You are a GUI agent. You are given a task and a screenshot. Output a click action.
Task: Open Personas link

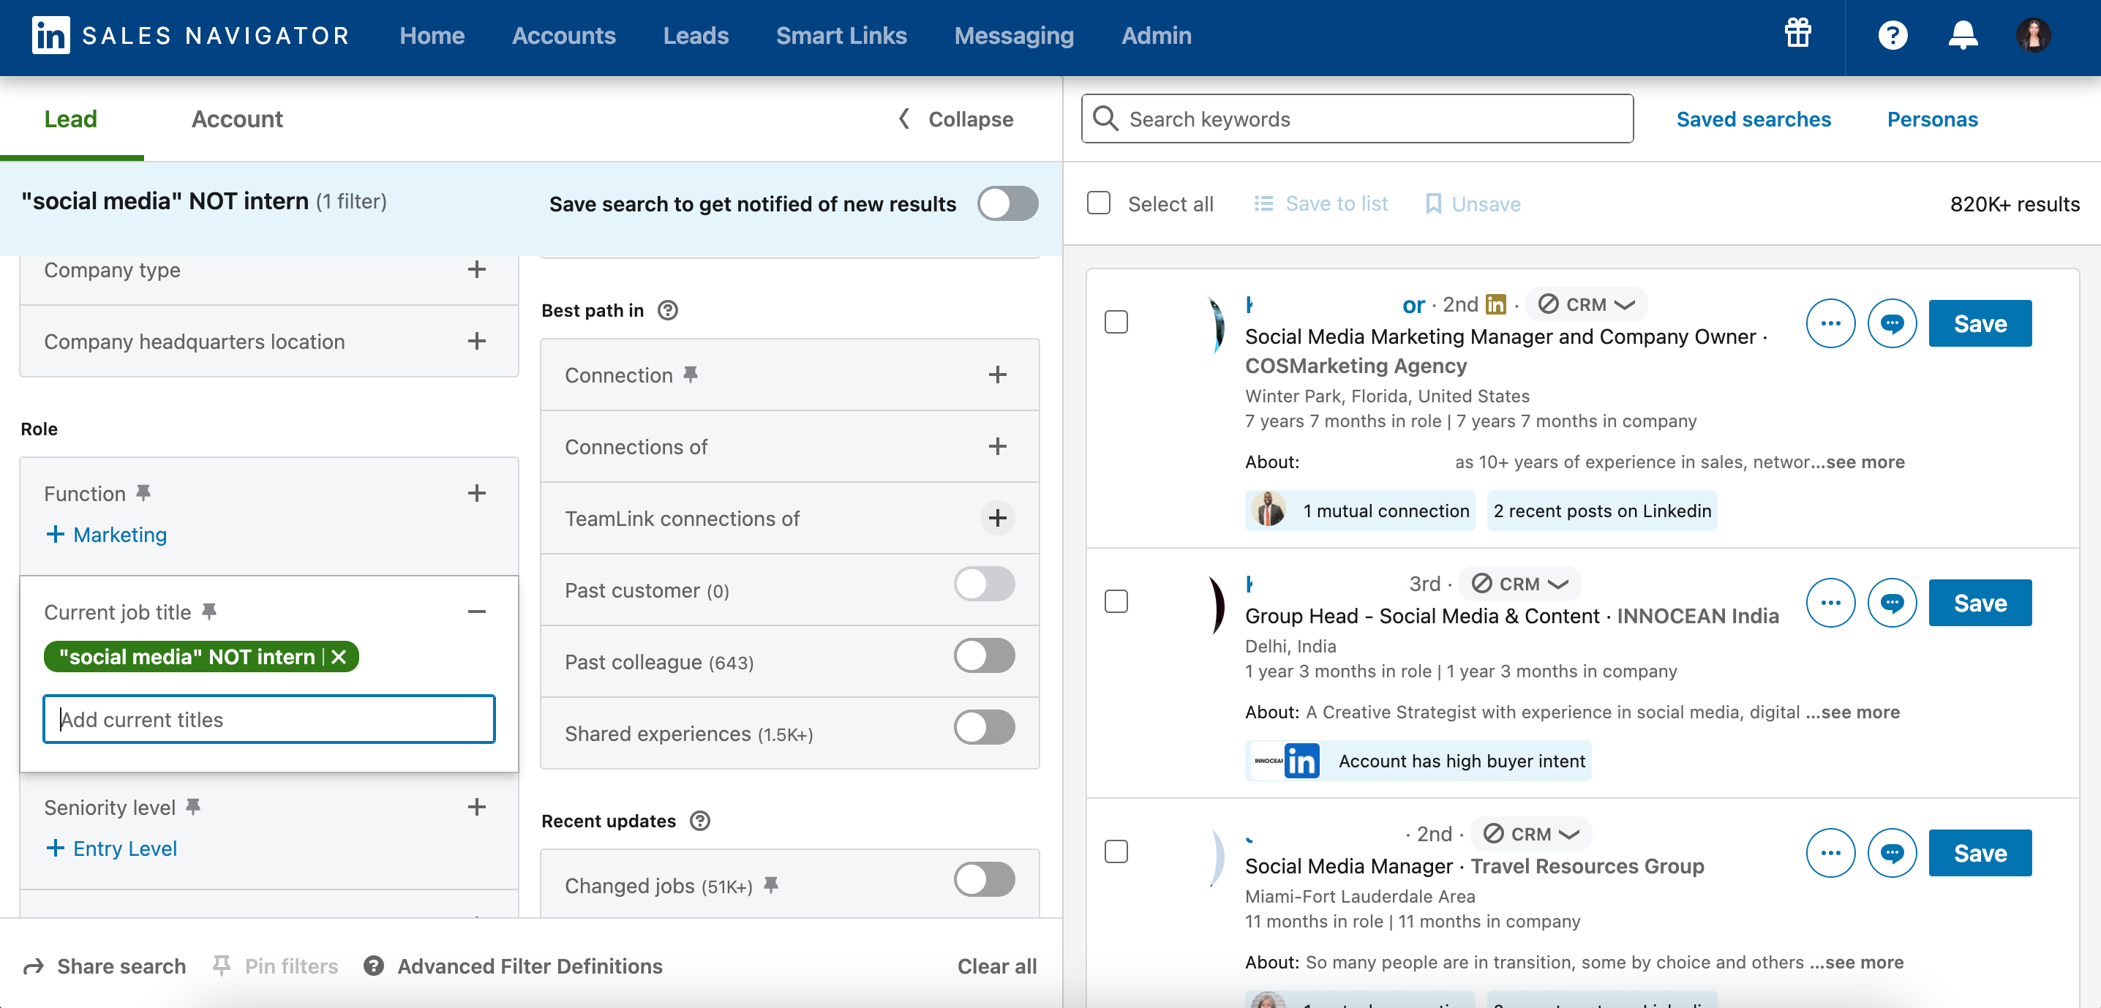[x=1931, y=119]
